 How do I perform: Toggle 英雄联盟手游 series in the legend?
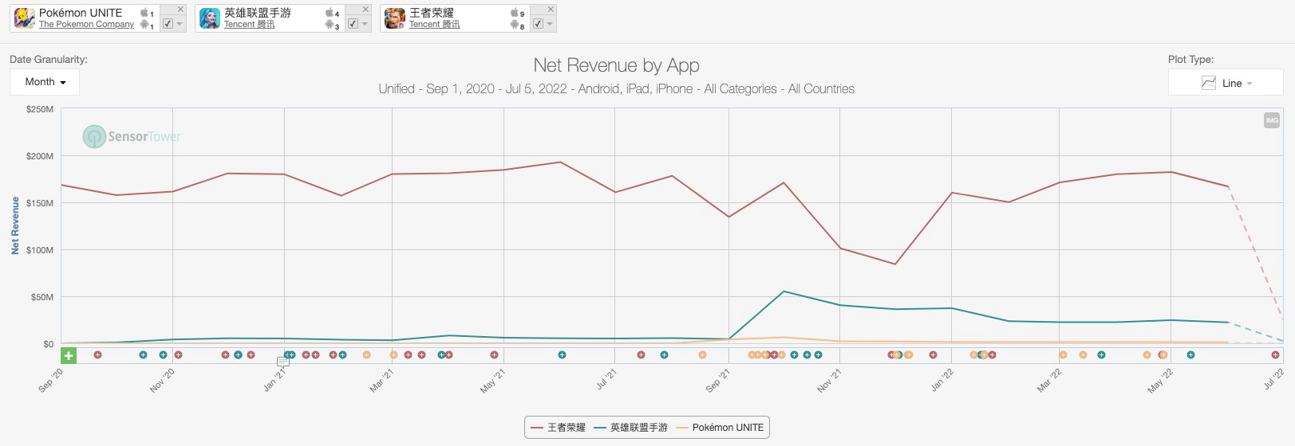[630, 428]
